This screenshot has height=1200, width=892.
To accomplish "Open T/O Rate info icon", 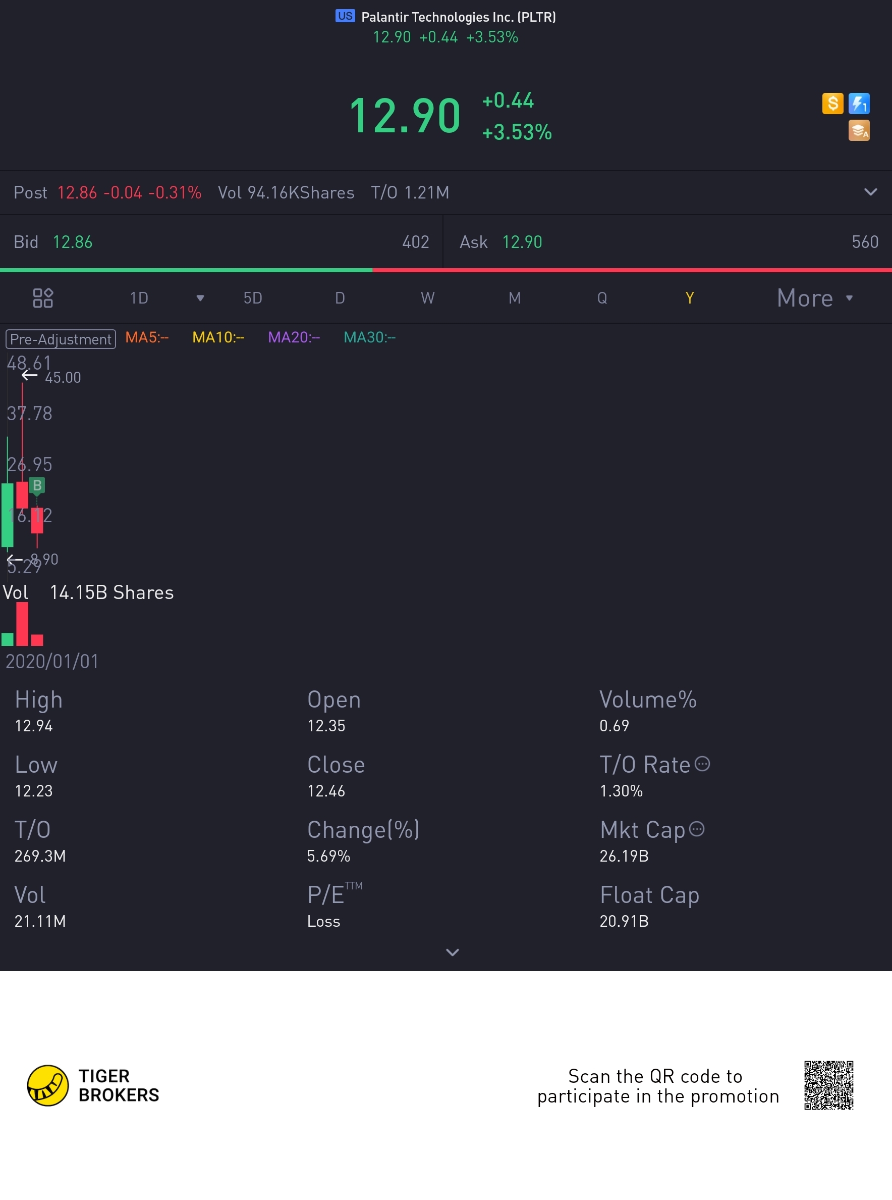I will 702,764.
